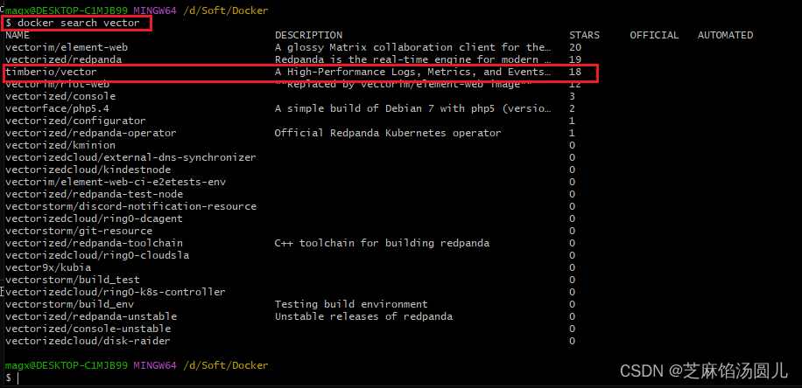Click the vectorized/redpanda-unstable image name
The height and width of the screenshot is (388, 802).
[91, 317]
